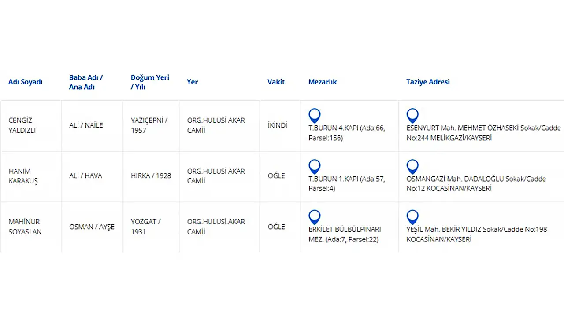564x318 pixels.
Task: Click the Baba Adı / Ana Adı header
Action: point(86,82)
